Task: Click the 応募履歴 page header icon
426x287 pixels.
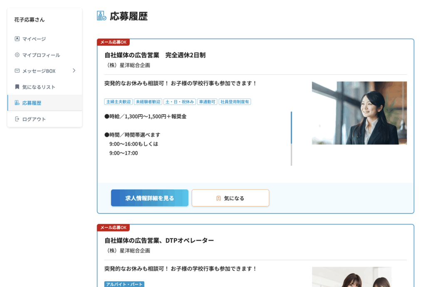Action: coord(102,16)
